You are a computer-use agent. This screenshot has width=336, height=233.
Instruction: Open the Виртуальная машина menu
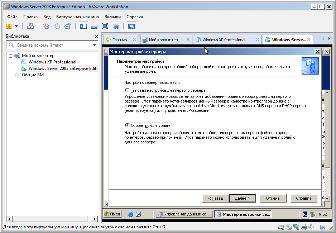tap(77, 17)
